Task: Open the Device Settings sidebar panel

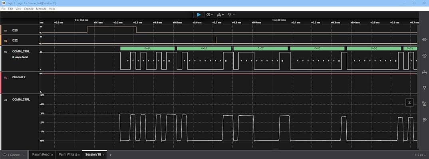Action: [x=424, y=40]
